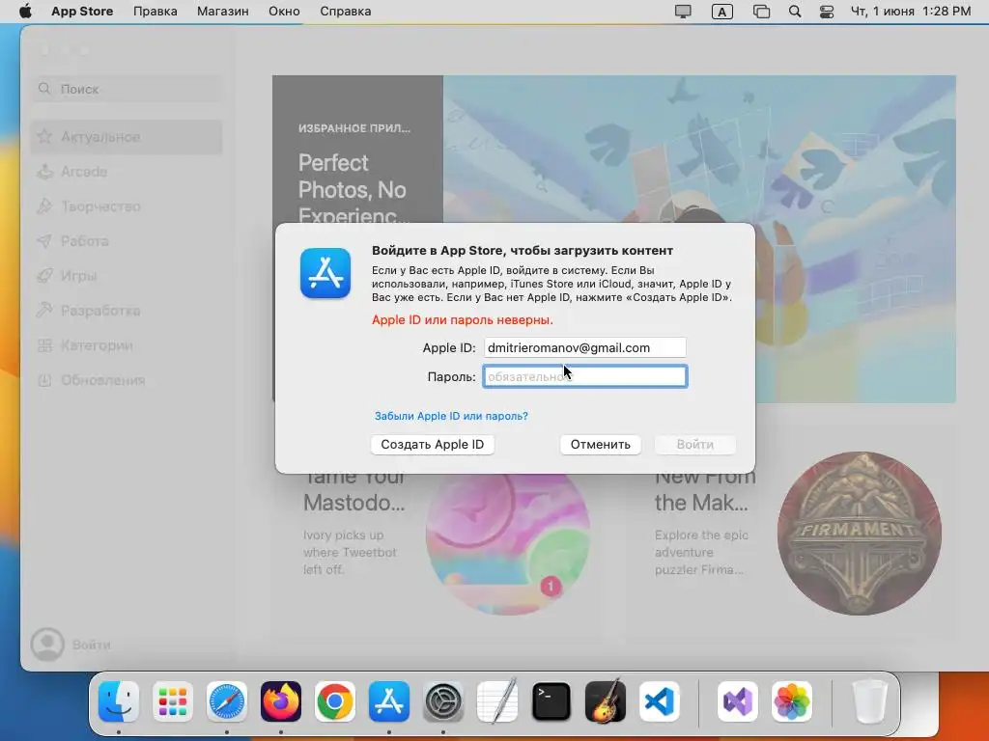Open the Окно menu

[x=284, y=12]
